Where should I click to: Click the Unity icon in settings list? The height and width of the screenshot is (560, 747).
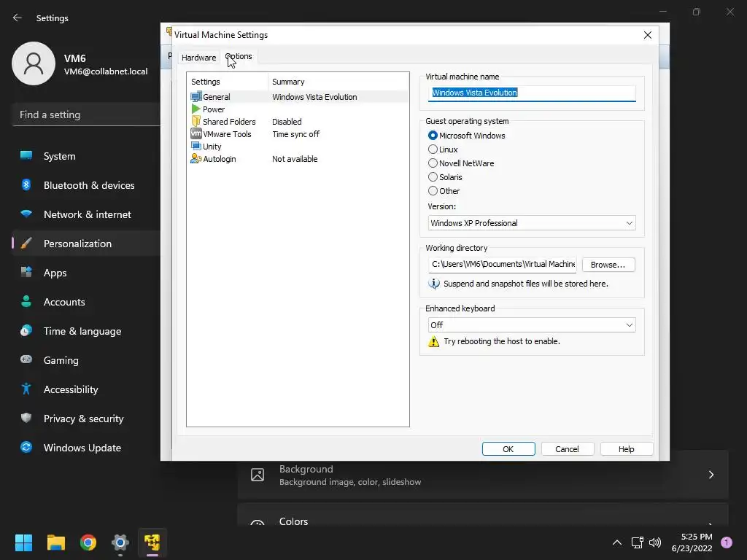(x=196, y=146)
